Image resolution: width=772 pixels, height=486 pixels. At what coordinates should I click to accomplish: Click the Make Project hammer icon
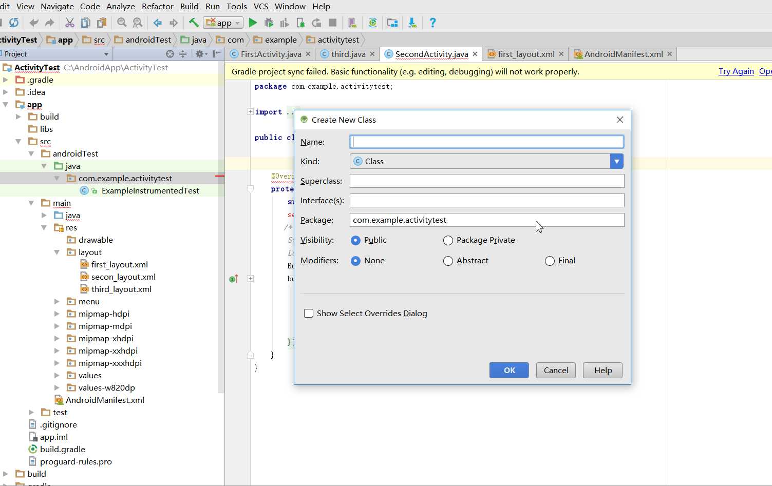[x=194, y=23]
